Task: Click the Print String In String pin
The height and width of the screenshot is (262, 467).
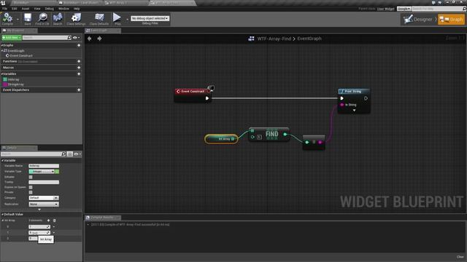Action: 342,105
